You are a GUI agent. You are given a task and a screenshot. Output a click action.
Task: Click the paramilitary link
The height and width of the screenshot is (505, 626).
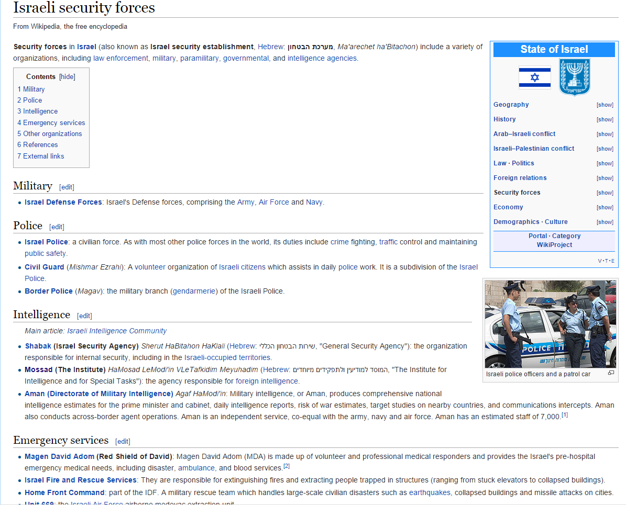[199, 58]
